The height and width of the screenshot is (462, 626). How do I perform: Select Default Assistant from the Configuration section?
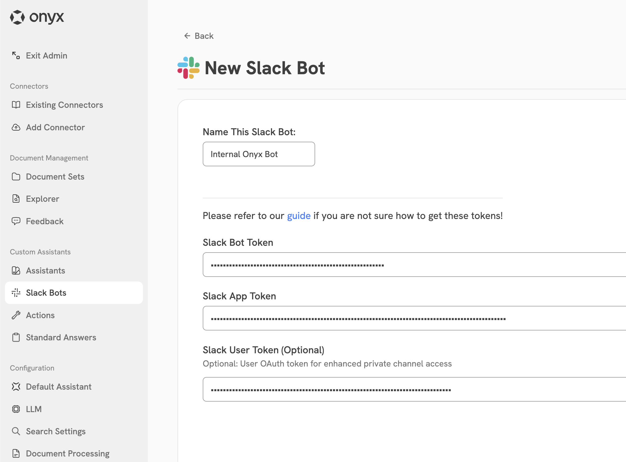point(59,387)
